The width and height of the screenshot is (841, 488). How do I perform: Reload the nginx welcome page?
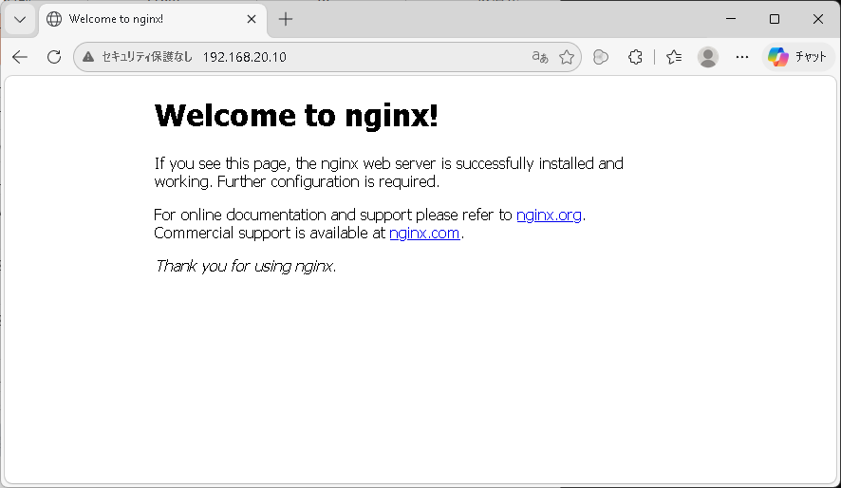click(x=54, y=57)
